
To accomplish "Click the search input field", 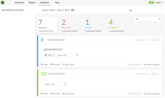I will [x=144, y=10].
